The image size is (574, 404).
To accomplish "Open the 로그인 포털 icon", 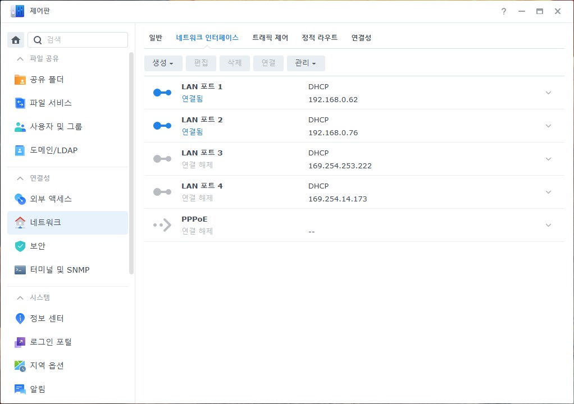I will (x=20, y=342).
